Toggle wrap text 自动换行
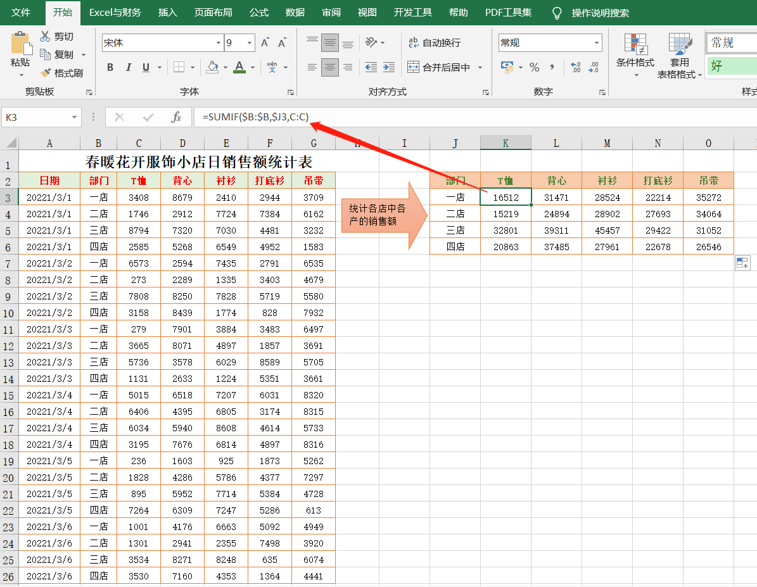Viewport: 757px width, 587px height. pyautogui.click(x=435, y=43)
